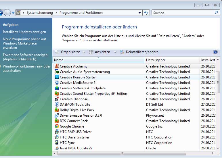The height and width of the screenshot is (158, 222).
Task: Select the row named Driver Sweeper Version 3.2.0
Action: coord(134,115)
